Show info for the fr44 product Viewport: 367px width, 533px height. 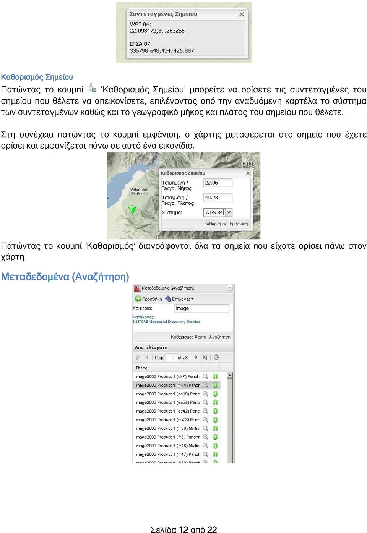click(x=215, y=385)
